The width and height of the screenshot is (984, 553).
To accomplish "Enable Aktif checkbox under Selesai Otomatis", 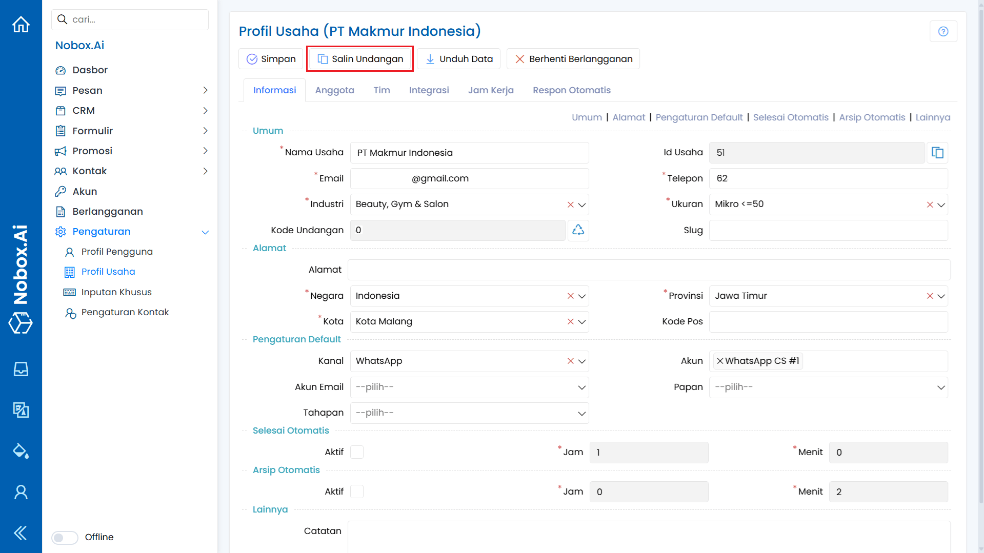I will (x=357, y=452).
